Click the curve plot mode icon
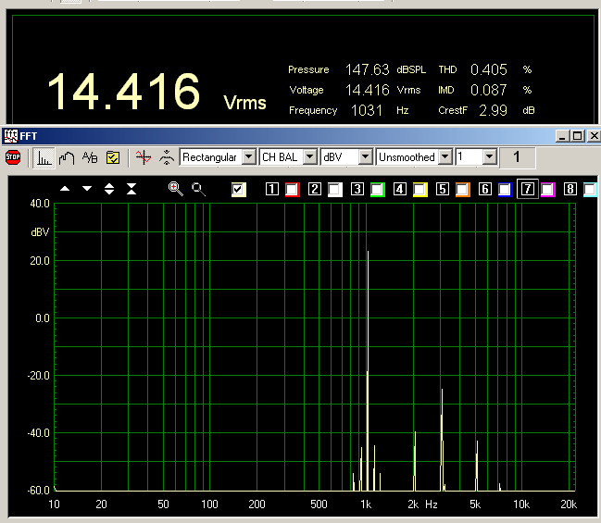Viewport: 601px width, 523px height. tap(67, 157)
